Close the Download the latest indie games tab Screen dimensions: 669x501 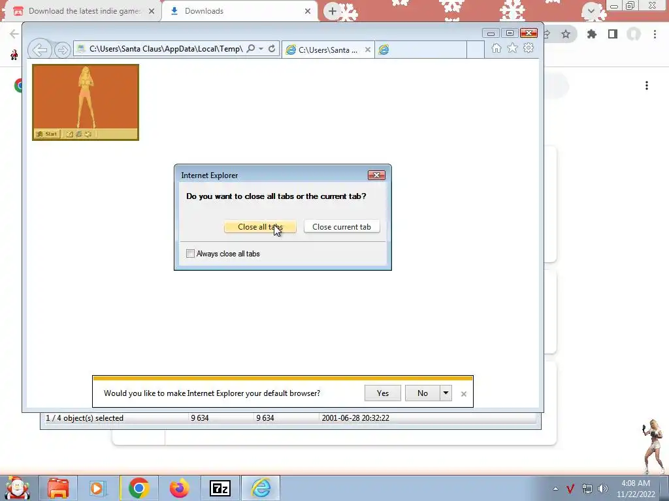(x=152, y=11)
